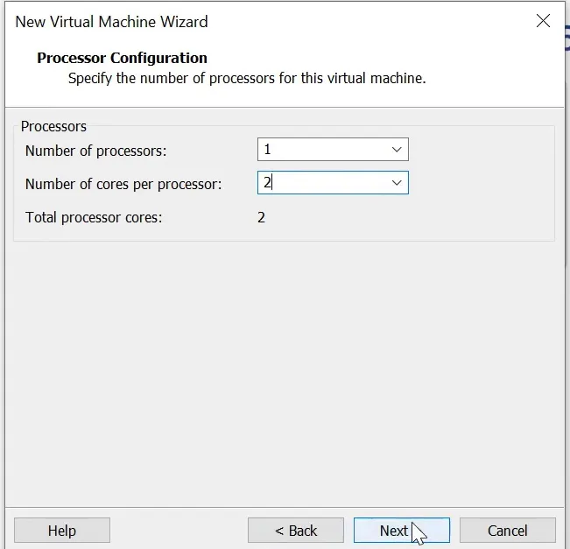Click the 'Total processor cores:' label
The width and height of the screenshot is (570, 549).
coord(94,217)
